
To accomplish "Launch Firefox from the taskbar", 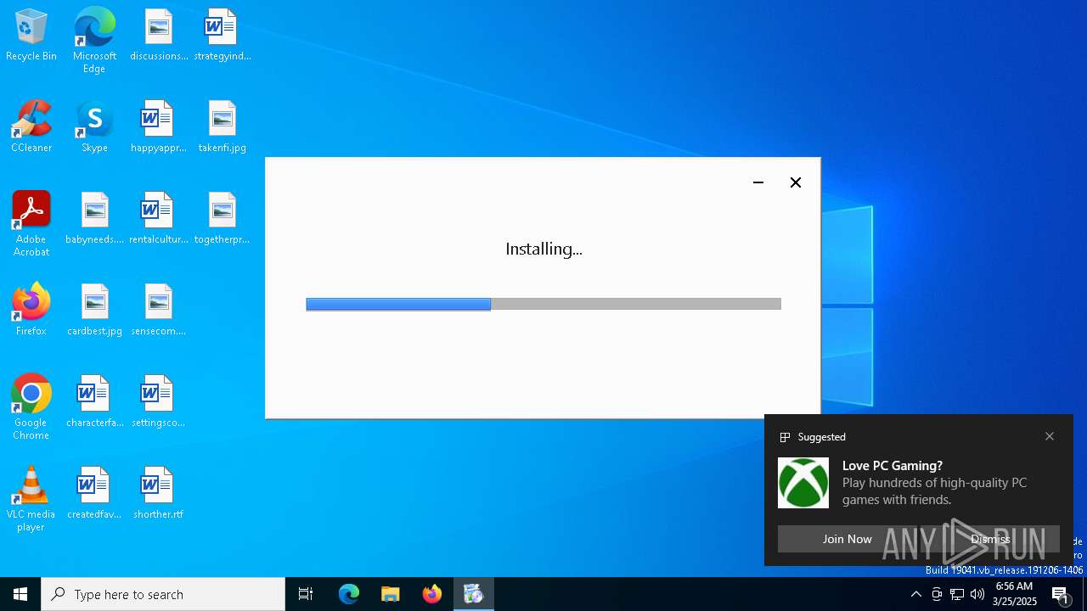I will [432, 594].
